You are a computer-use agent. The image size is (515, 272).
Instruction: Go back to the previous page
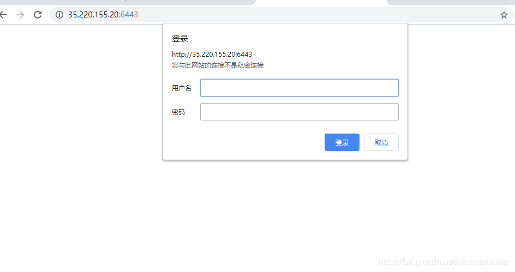tap(3, 15)
